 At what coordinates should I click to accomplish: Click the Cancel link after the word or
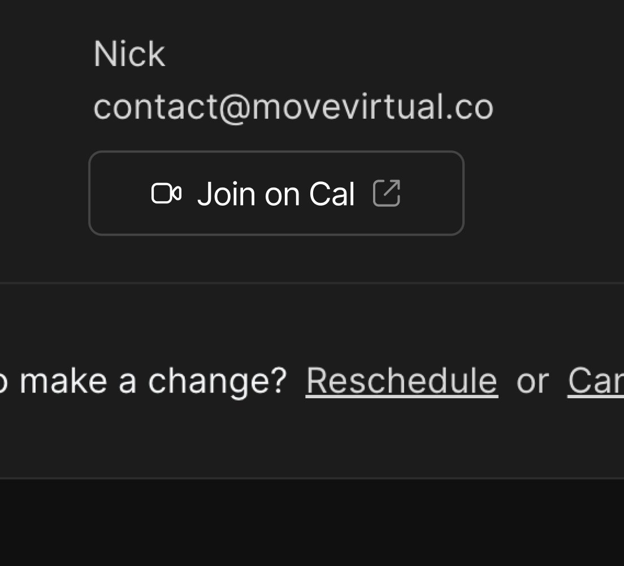[x=599, y=380]
